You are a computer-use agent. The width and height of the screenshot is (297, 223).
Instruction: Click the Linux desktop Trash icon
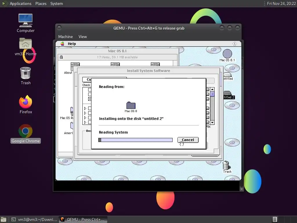[x=26, y=73]
